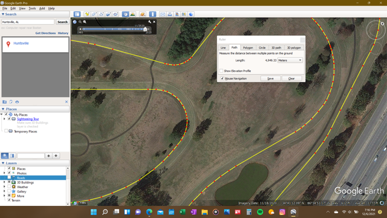387x218 pixels.
Task: Zoom in the historical time slider
Action: (85, 22)
